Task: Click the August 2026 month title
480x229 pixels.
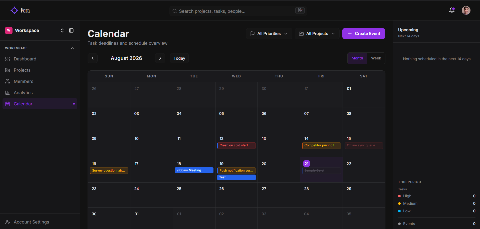Action: tap(126, 58)
